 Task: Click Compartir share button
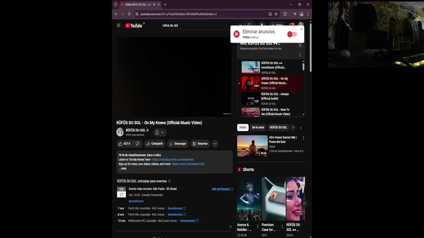click(x=155, y=143)
